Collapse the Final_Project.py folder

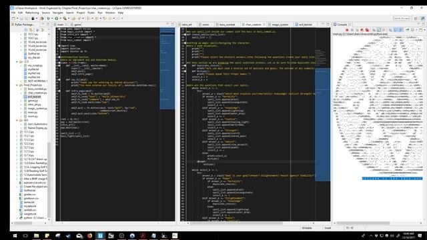pyautogui.click(x=17, y=85)
